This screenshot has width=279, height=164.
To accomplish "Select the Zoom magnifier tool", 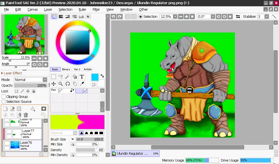I will [60, 84].
